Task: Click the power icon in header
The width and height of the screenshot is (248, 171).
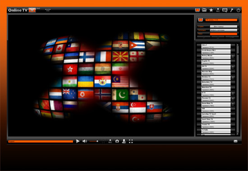Action: (x=239, y=10)
